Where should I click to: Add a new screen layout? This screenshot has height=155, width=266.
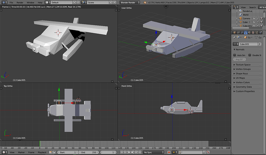74,2
